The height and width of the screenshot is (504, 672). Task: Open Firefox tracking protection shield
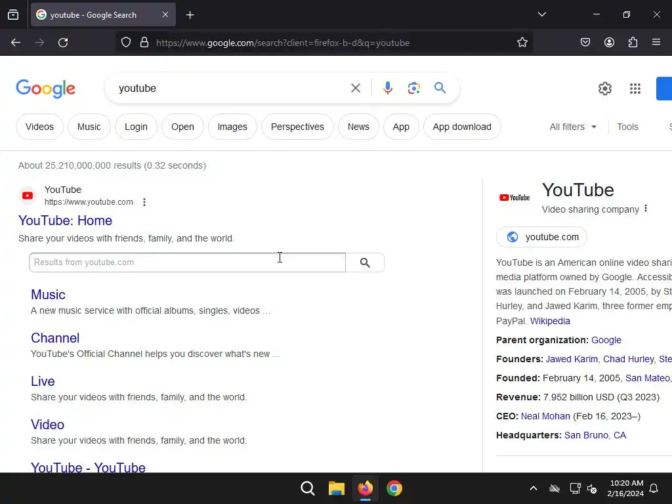tap(125, 43)
